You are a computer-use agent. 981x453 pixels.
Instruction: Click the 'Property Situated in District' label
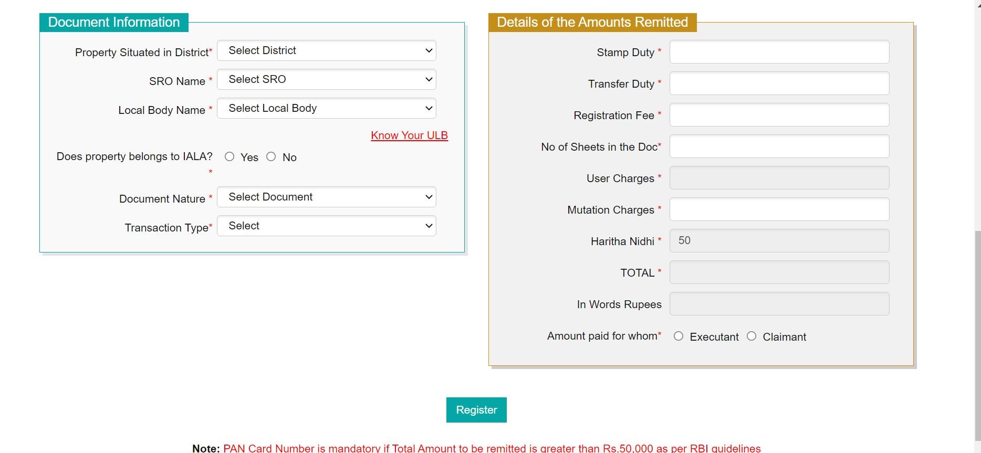[142, 52]
